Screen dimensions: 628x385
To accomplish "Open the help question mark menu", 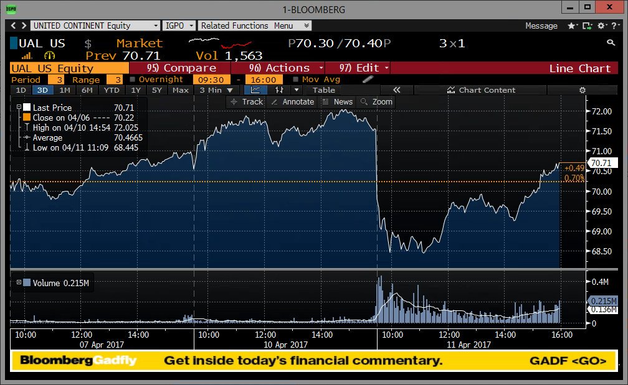I will click(614, 26).
